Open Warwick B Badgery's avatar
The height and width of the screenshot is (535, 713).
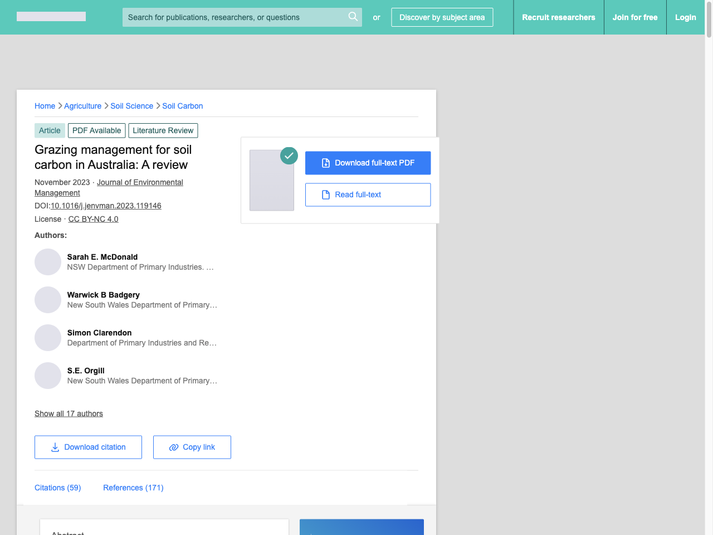(x=48, y=300)
